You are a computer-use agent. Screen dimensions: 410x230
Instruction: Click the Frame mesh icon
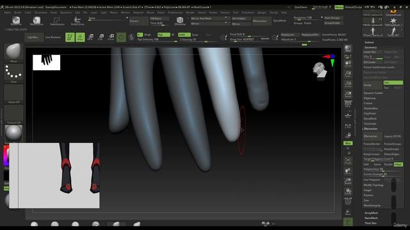pos(348,161)
